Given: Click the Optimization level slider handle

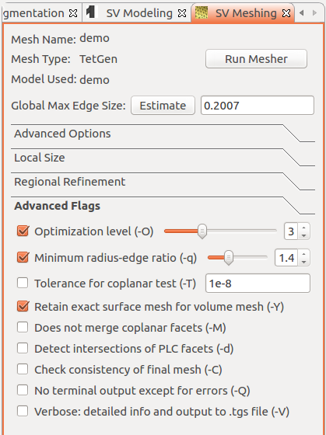Looking at the screenshot, I should tap(202, 231).
